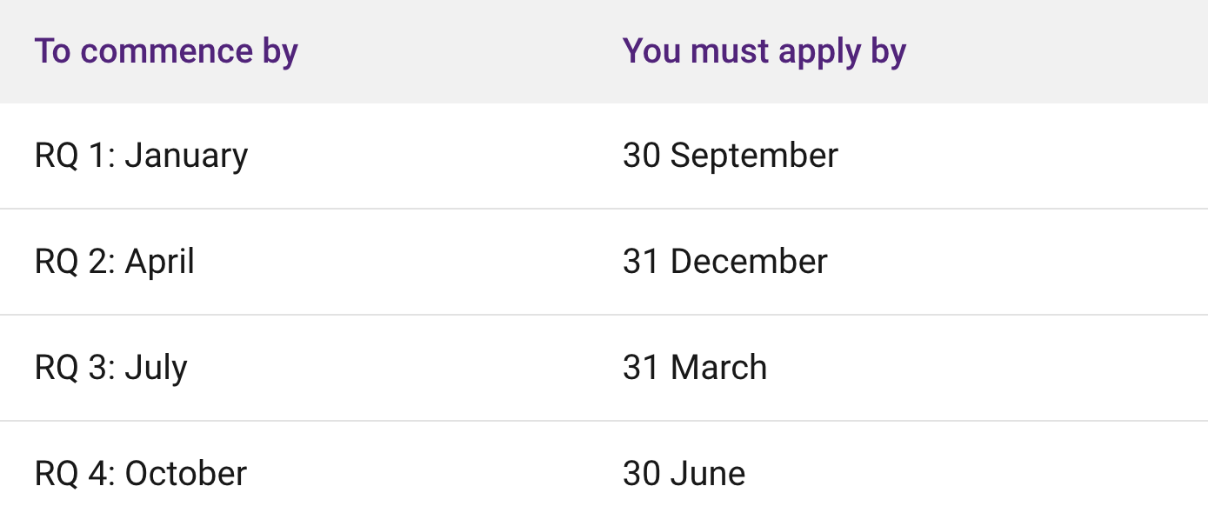Click the "You must apply by" column header

764,51
